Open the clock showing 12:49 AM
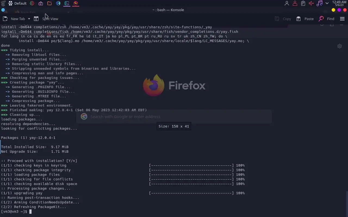Screen dimensions: 348x217 (339, 3)
